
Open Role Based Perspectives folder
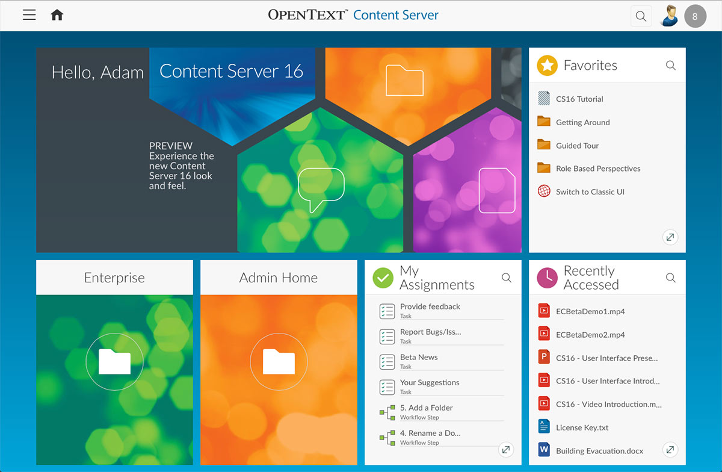coord(597,169)
